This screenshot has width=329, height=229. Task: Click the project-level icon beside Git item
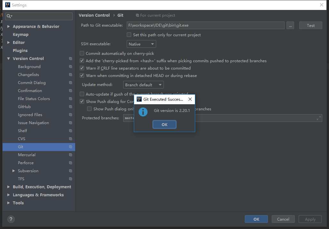coord(70,147)
